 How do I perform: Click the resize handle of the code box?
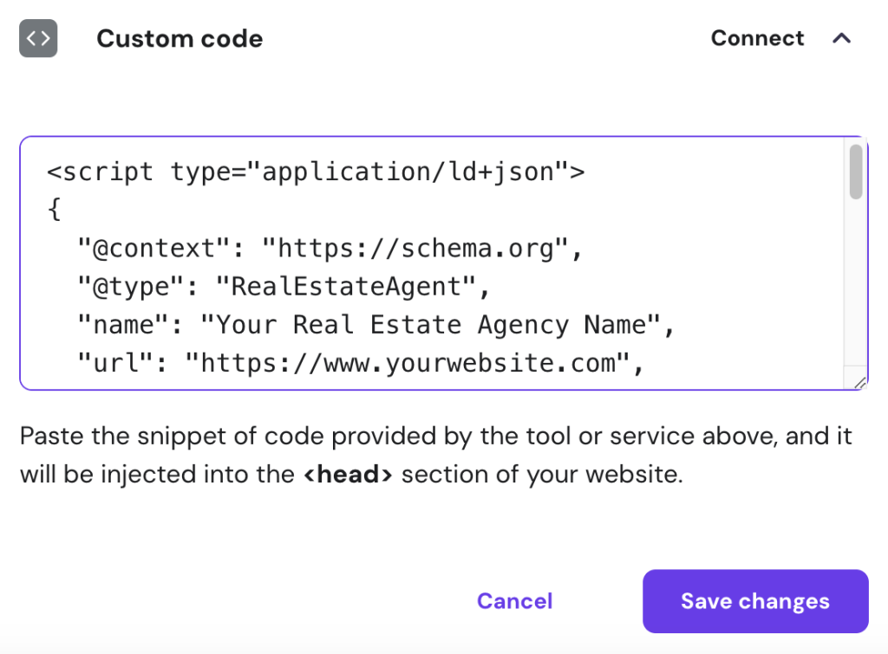tap(859, 382)
